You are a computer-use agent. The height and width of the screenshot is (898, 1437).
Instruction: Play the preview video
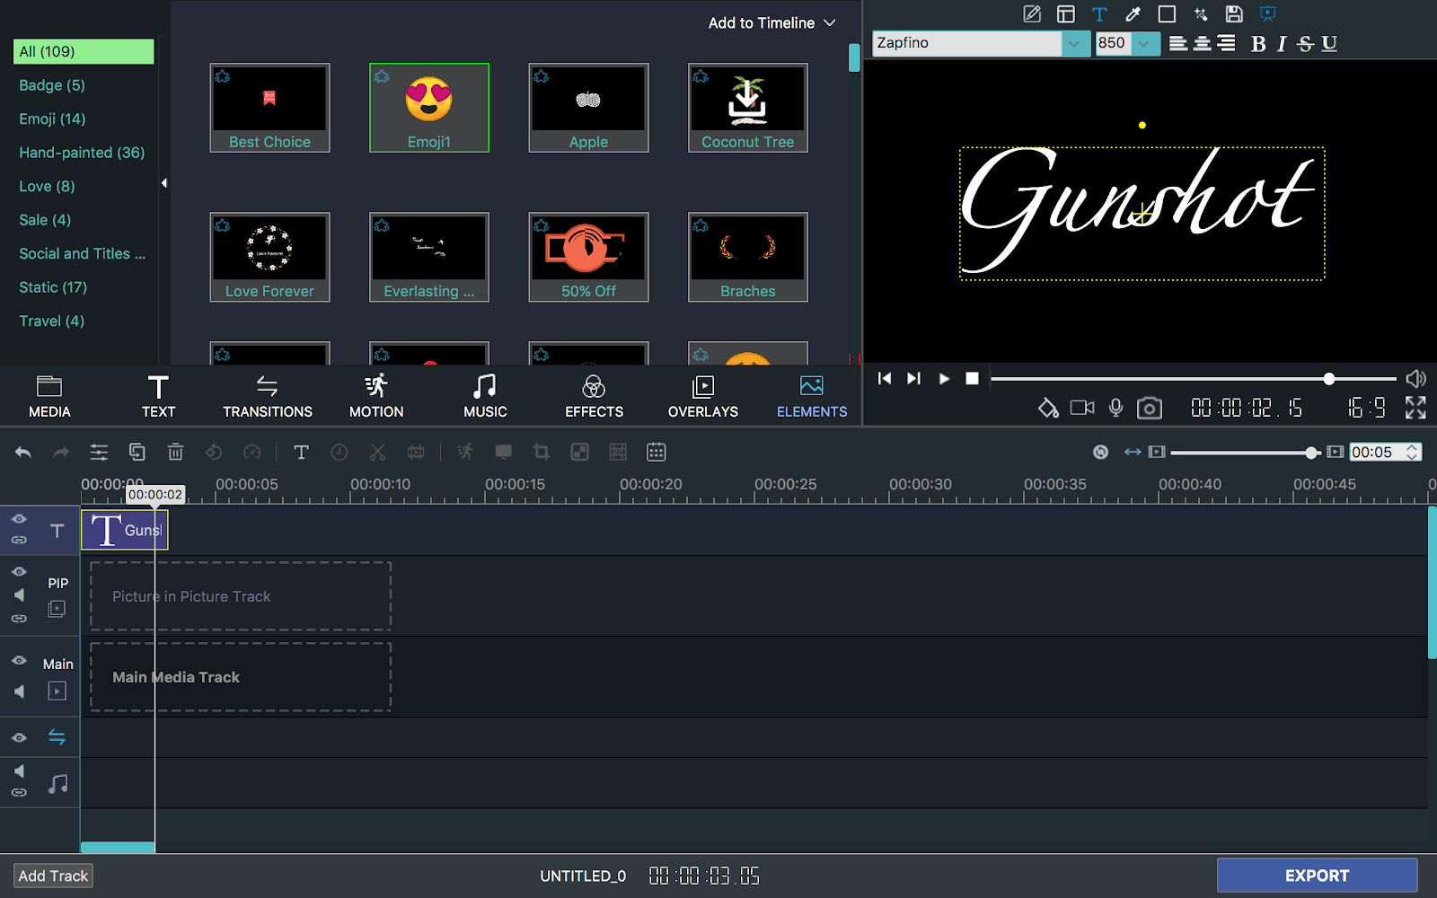coord(944,379)
